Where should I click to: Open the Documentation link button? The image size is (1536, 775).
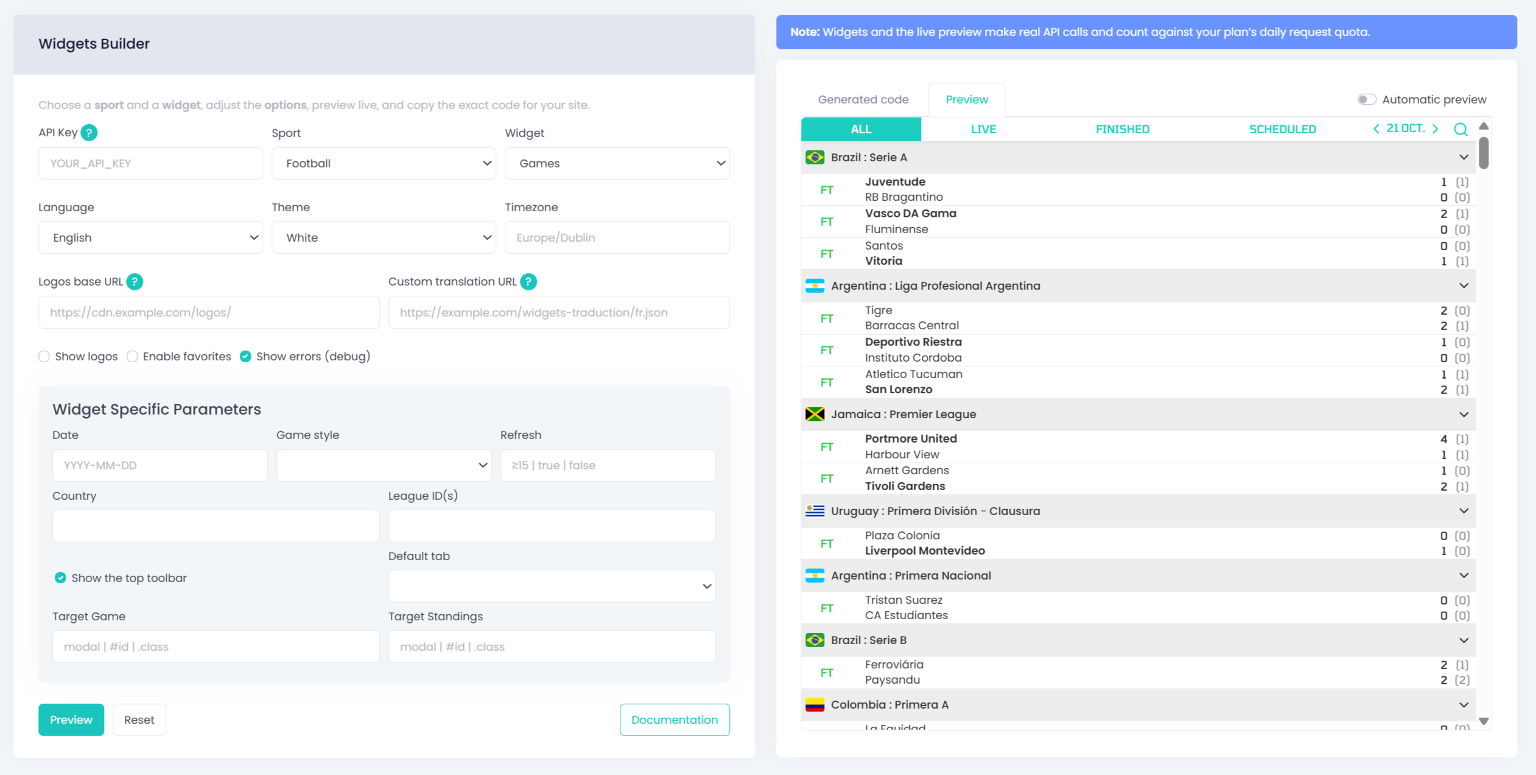[674, 720]
